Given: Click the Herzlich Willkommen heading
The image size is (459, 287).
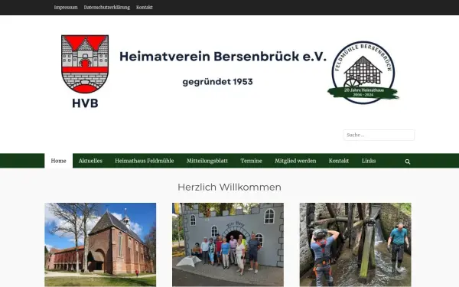Looking at the screenshot, I should pyautogui.click(x=229, y=188).
